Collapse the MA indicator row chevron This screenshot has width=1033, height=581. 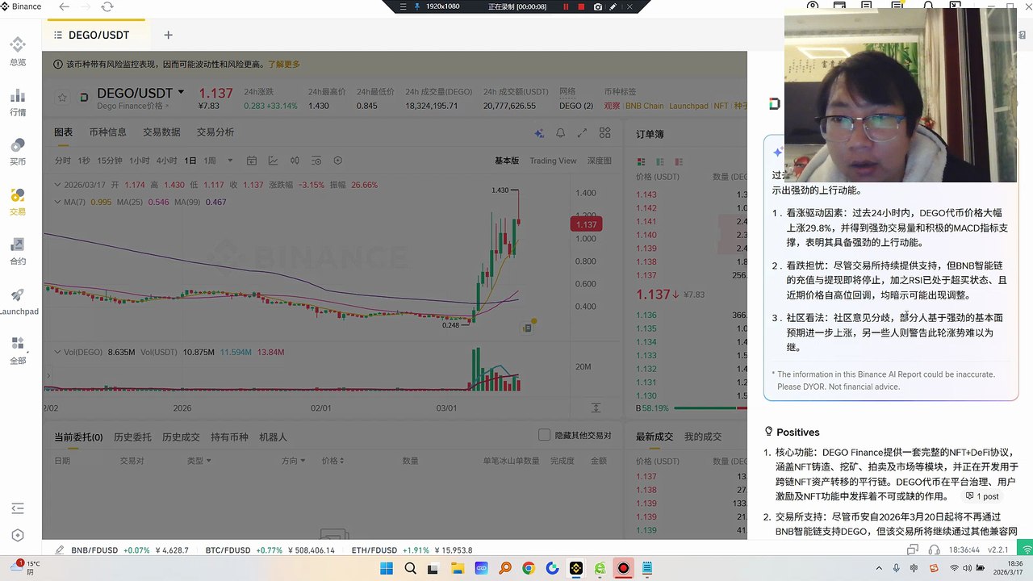(x=56, y=202)
